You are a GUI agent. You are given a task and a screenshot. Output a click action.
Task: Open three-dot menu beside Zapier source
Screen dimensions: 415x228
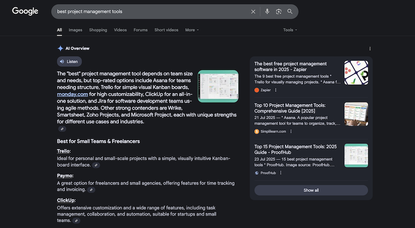tap(276, 90)
